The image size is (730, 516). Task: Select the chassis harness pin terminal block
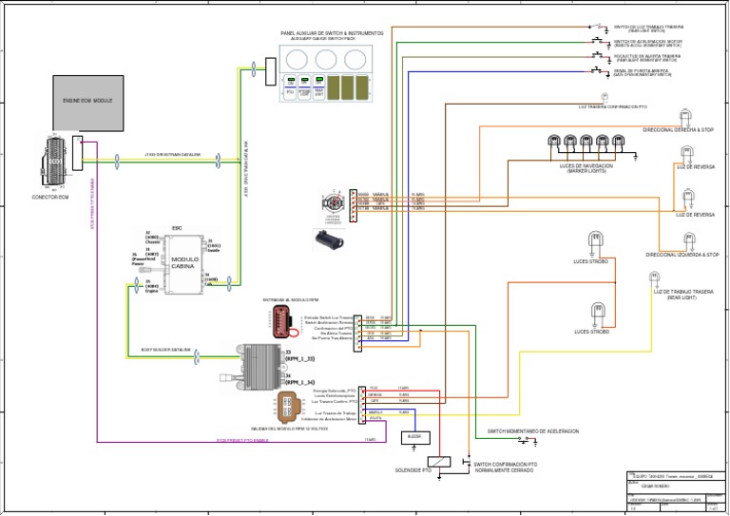354,205
